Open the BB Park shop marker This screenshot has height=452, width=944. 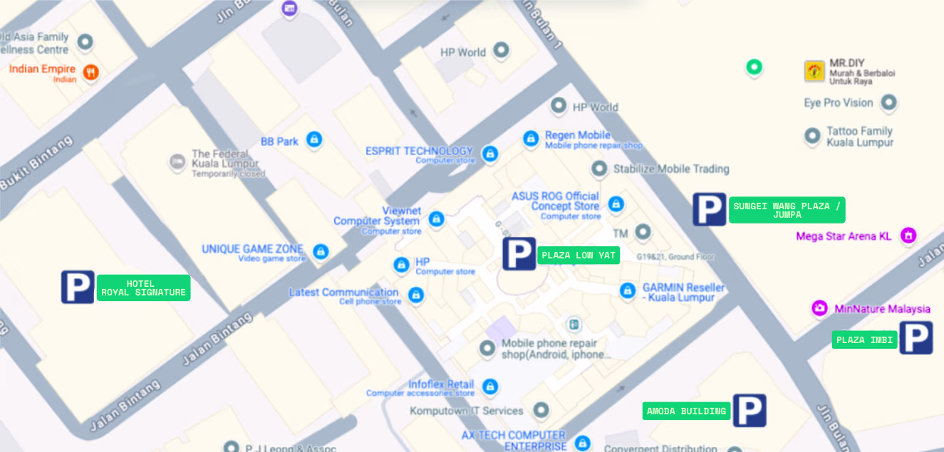[313, 140]
